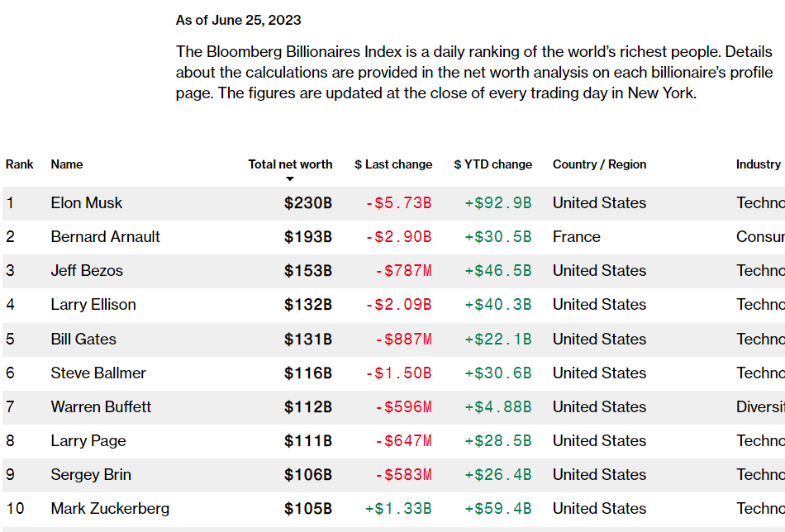Sort by $ Last change column
The image size is (785, 532).
393,164
